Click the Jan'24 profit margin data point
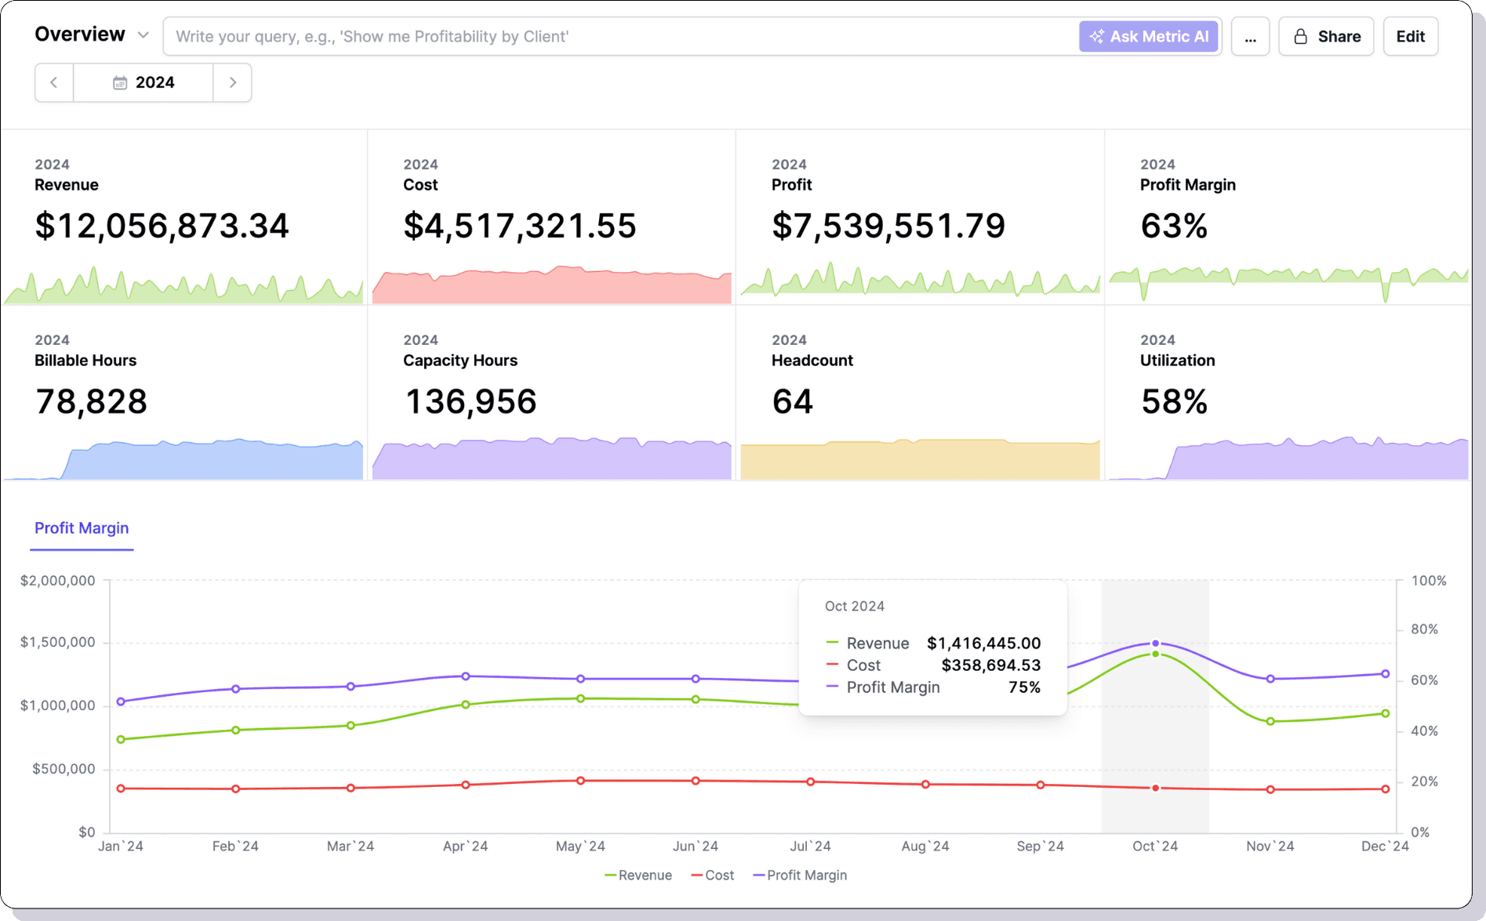Viewport: 1486px width, 921px height. (121, 702)
